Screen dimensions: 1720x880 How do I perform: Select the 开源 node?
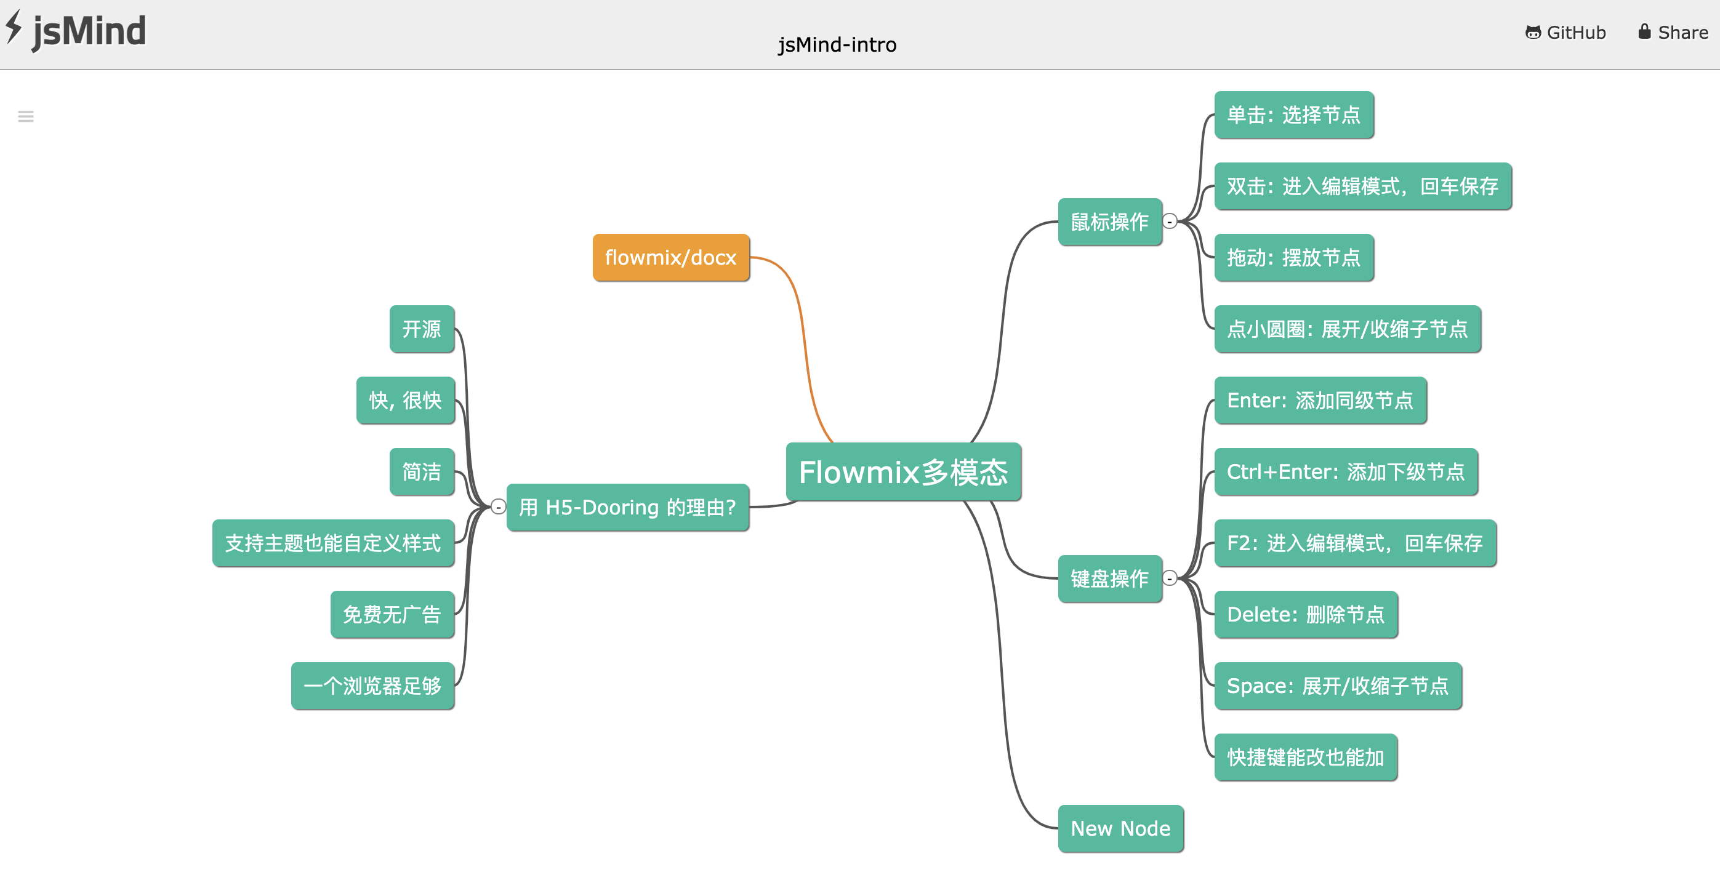pyautogui.click(x=421, y=329)
